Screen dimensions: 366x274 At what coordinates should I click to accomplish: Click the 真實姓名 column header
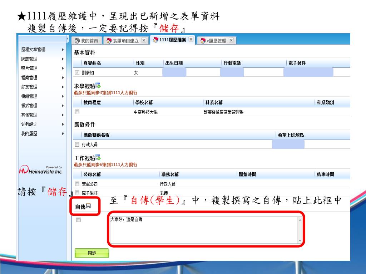(92, 63)
